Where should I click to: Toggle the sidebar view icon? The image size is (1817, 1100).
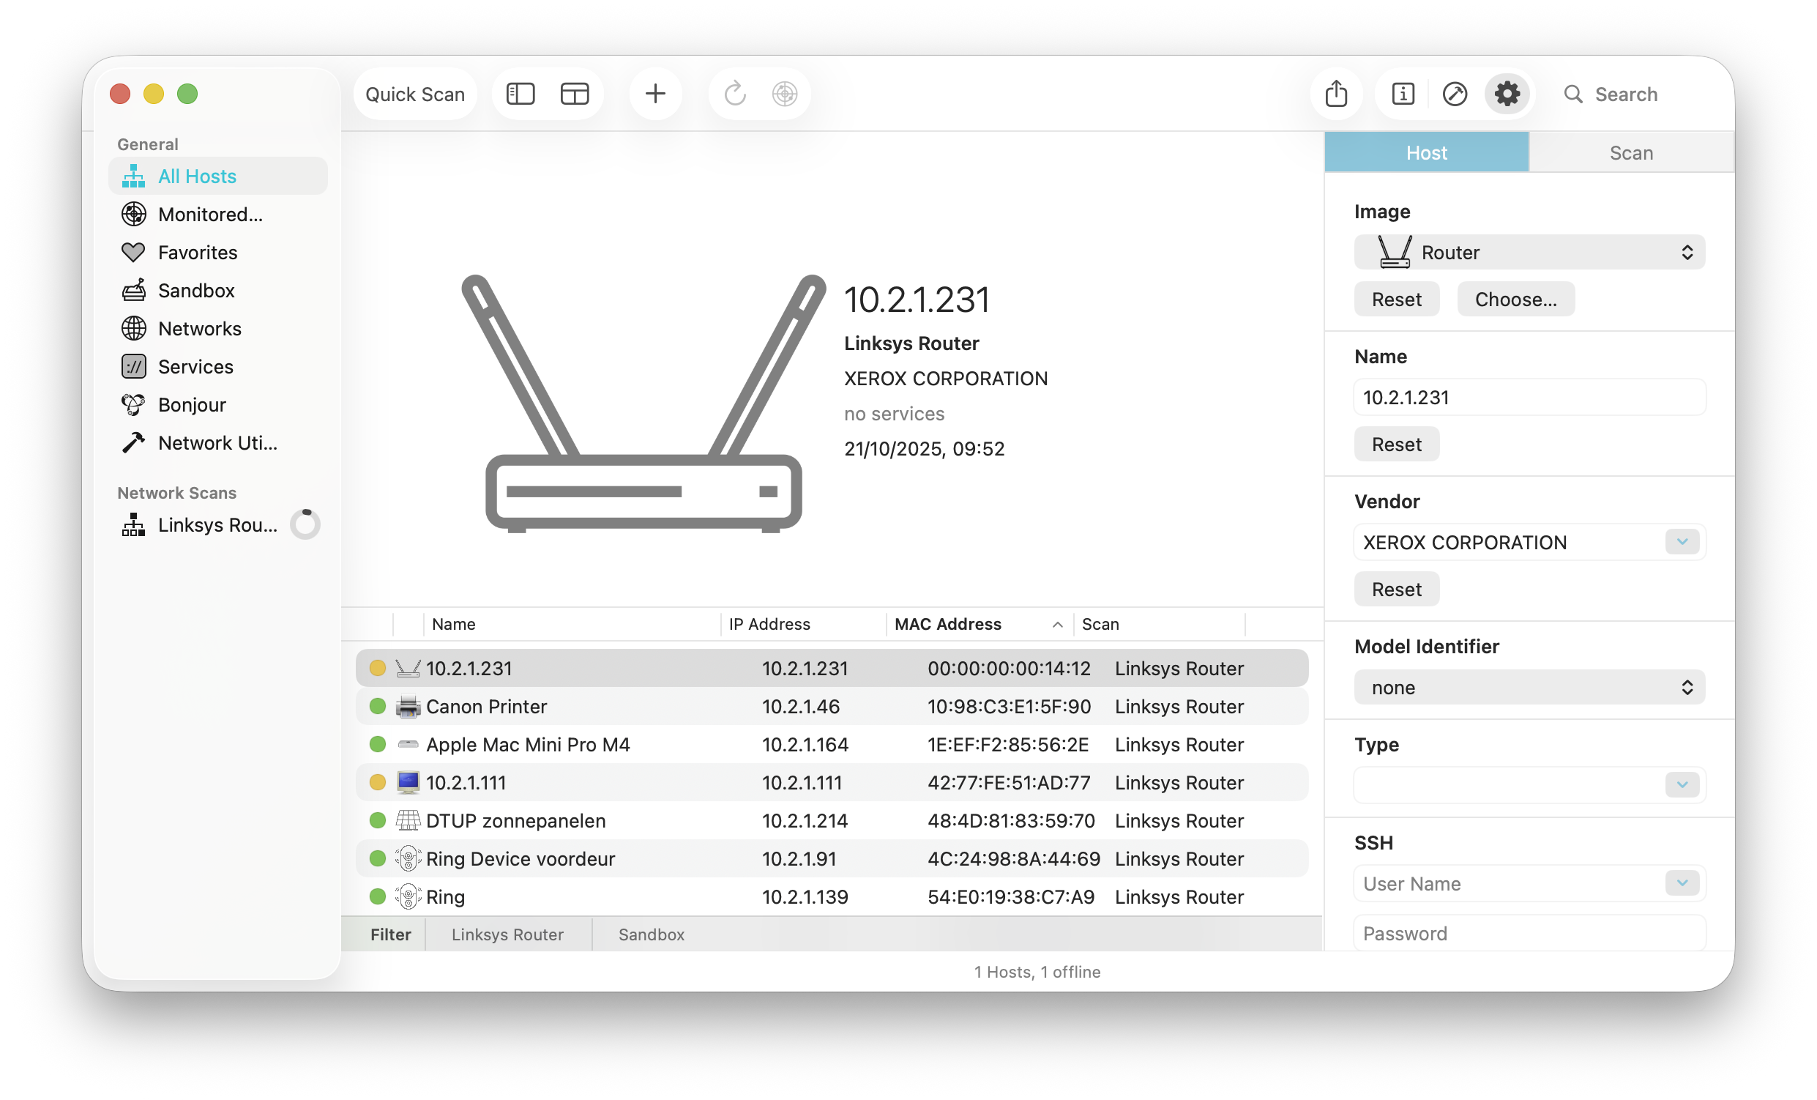[x=521, y=94]
